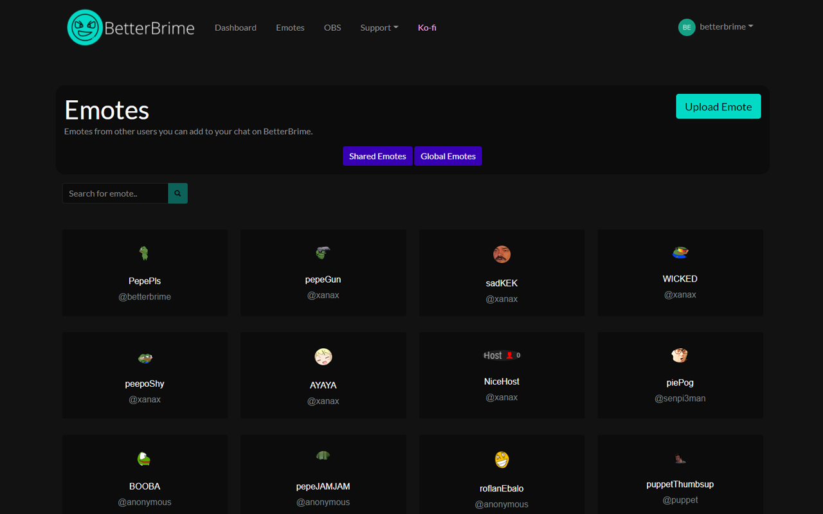
Task: Click the WICKED emote name
Action: coord(680,279)
